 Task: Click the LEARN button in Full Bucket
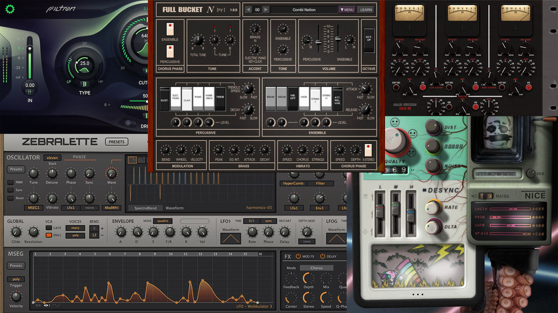click(365, 9)
